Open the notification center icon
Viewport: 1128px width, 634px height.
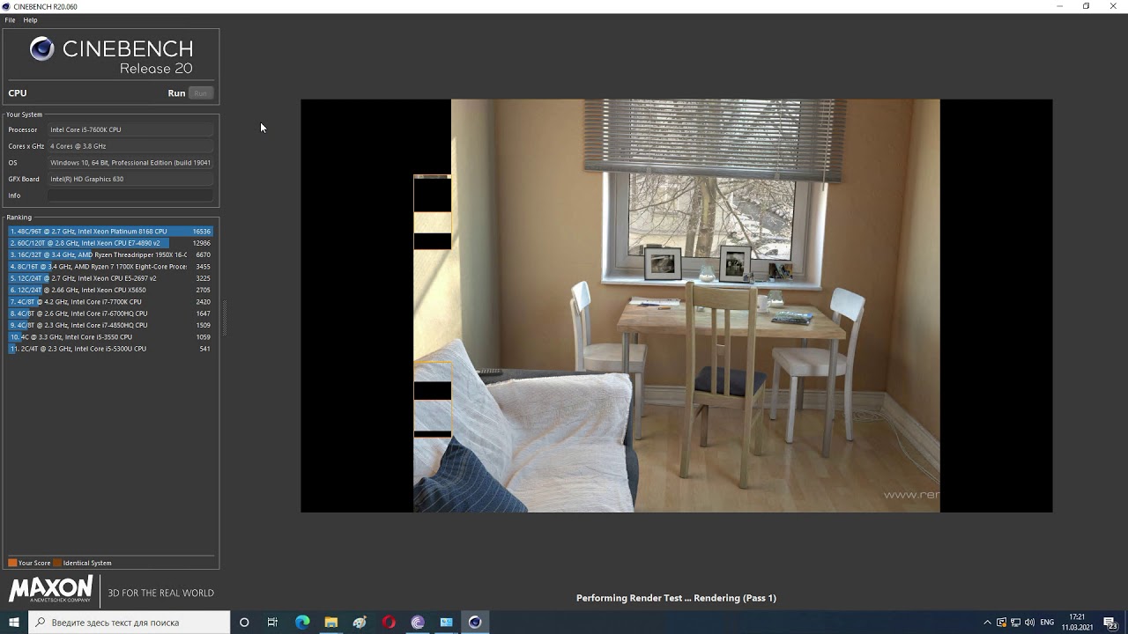[x=1110, y=623]
